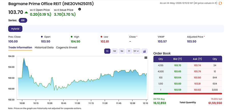Screen dimensions: 229x111
Task: Click the Total Quantity label
Action: [188, 102]
